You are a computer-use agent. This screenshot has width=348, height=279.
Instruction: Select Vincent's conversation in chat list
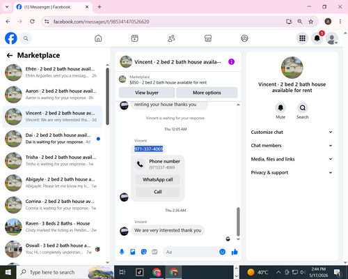point(52,116)
